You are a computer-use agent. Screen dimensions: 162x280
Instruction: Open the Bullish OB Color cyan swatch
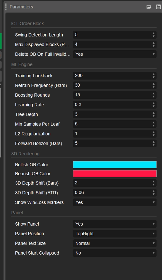point(115,165)
